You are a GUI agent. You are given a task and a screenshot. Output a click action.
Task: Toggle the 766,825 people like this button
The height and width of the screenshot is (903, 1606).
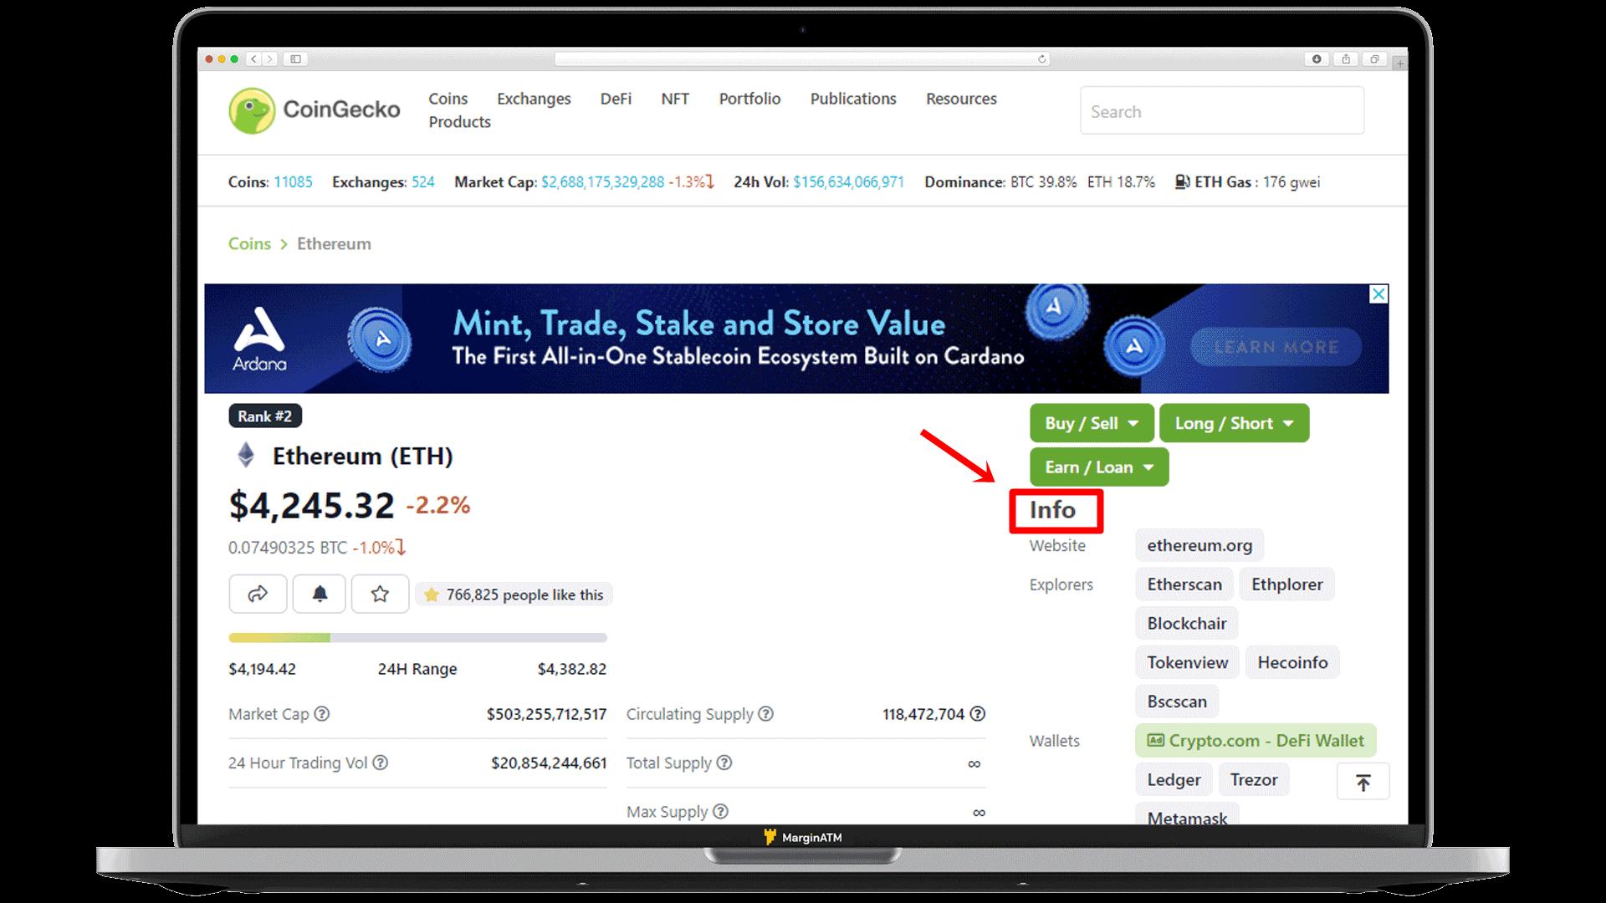pyautogui.click(x=514, y=594)
